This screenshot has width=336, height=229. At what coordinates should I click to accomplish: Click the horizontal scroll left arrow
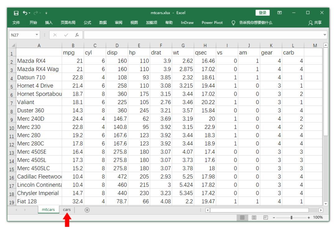208,210
